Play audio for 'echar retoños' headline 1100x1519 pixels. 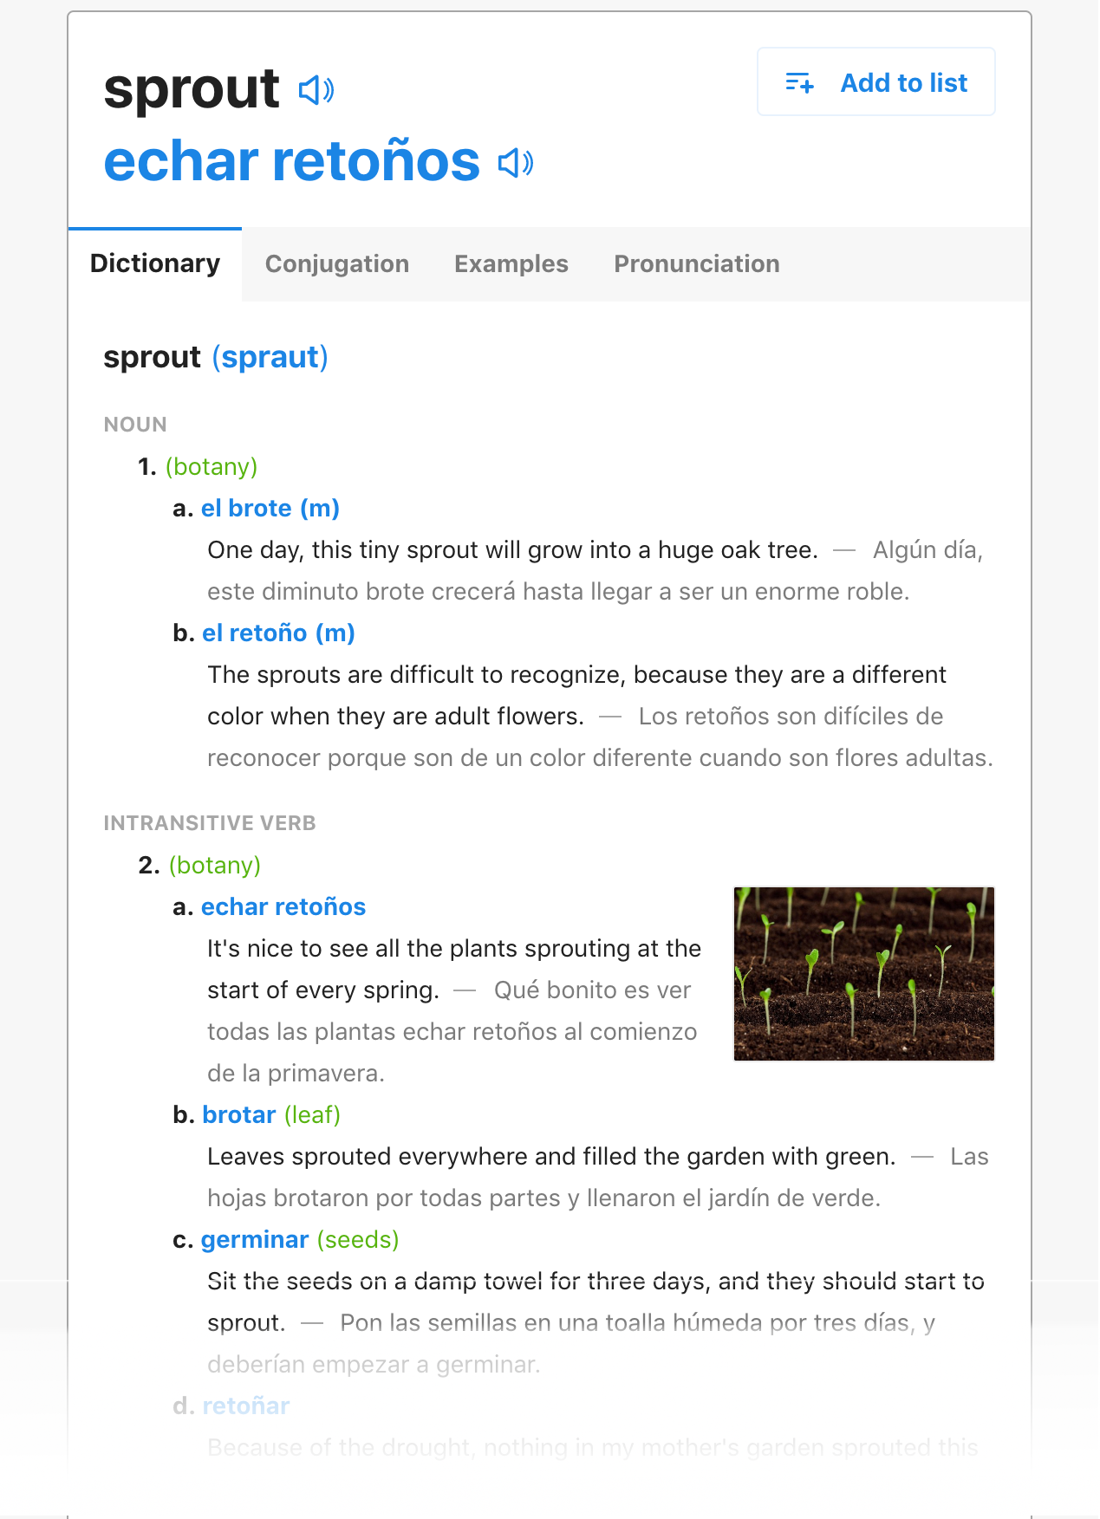516,162
